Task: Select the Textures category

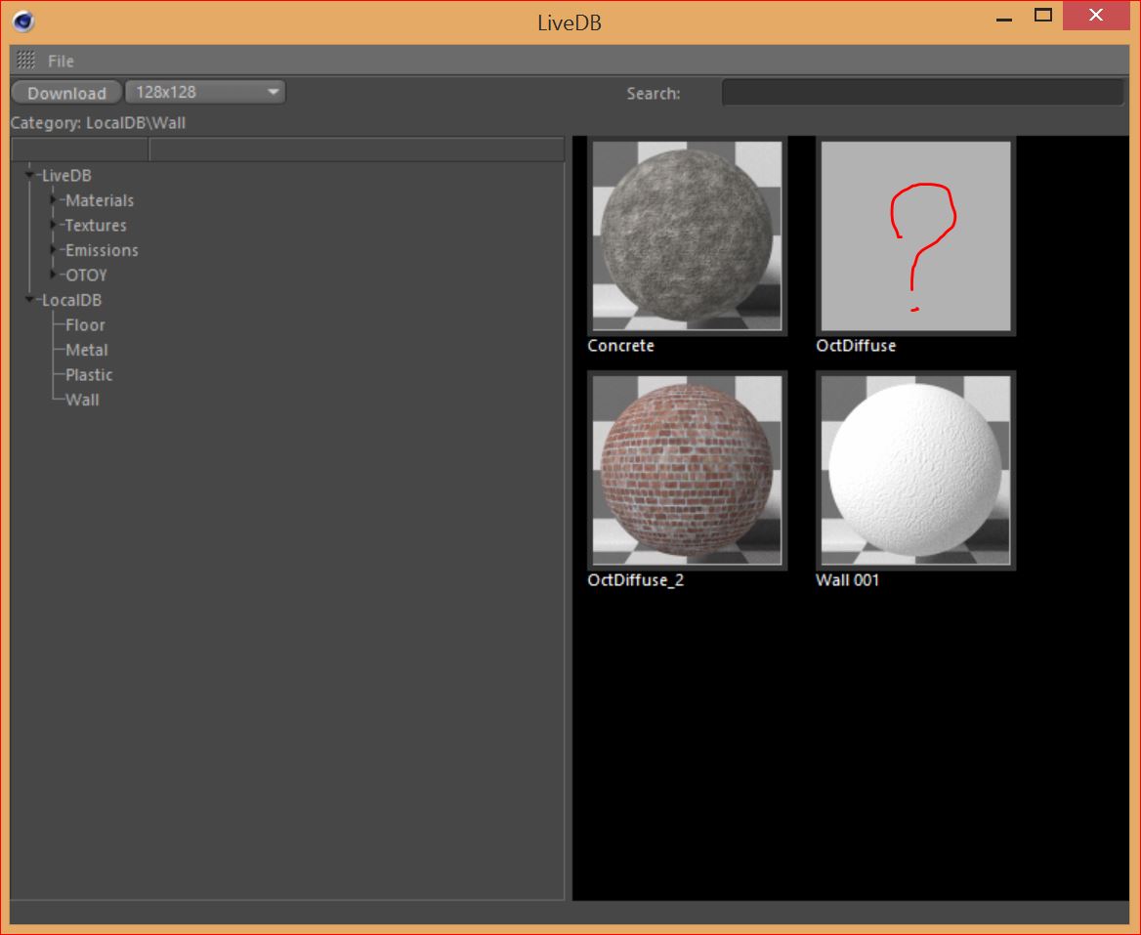Action: [x=96, y=225]
